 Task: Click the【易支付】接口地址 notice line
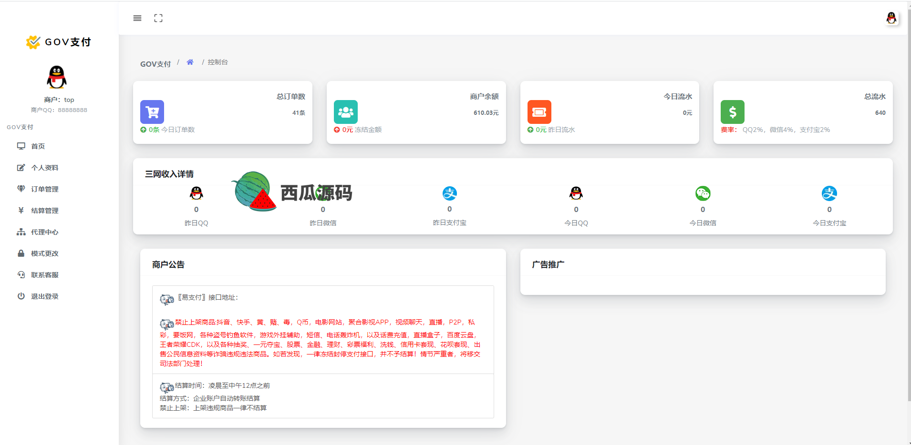tap(207, 297)
